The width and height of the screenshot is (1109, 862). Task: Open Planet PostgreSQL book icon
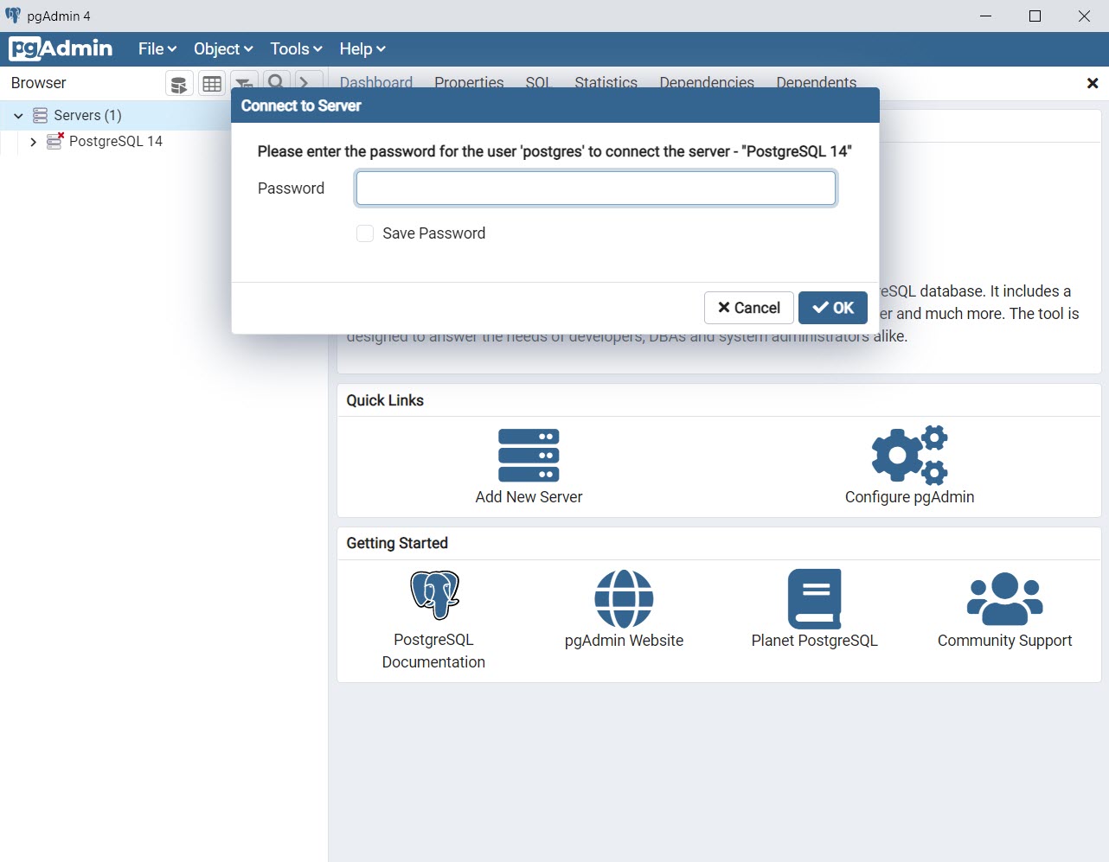814,598
